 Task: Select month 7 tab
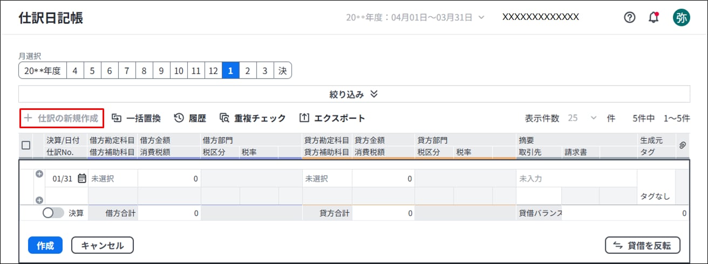click(127, 71)
